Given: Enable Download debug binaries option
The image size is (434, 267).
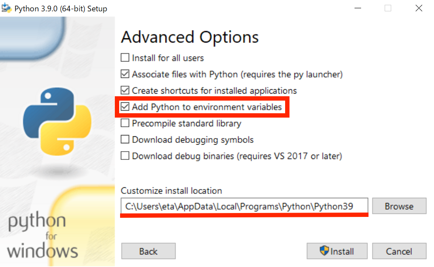Looking at the screenshot, I should point(125,156).
